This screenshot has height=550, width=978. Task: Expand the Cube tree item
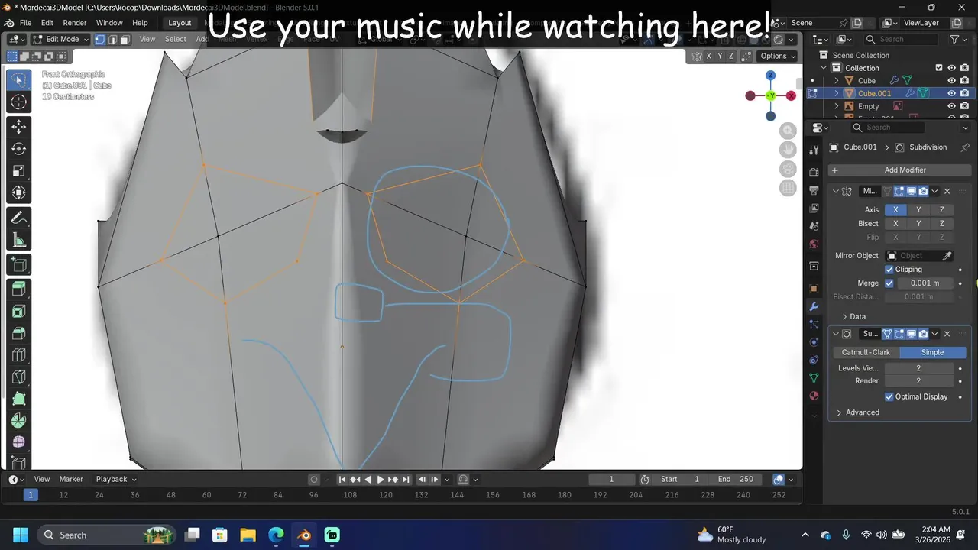(837, 80)
